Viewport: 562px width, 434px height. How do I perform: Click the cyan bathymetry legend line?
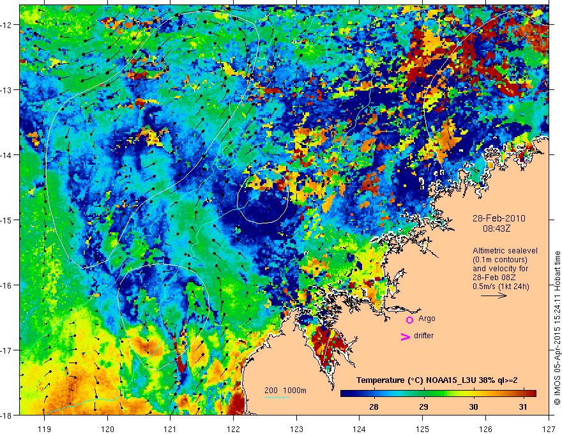[x=277, y=397]
